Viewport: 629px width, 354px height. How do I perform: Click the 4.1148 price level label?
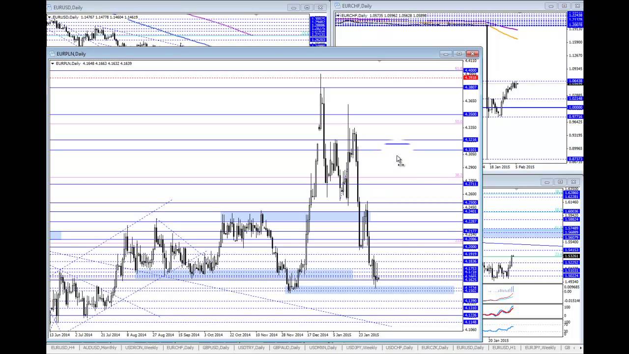tap(471, 322)
